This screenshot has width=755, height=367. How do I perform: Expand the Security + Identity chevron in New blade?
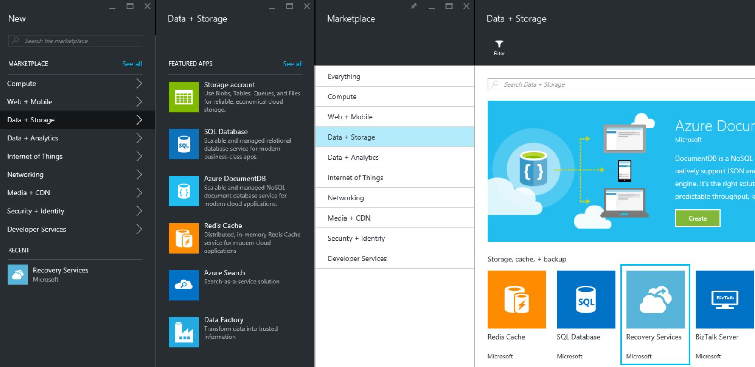pyautogui.click(x=139, y=211)
